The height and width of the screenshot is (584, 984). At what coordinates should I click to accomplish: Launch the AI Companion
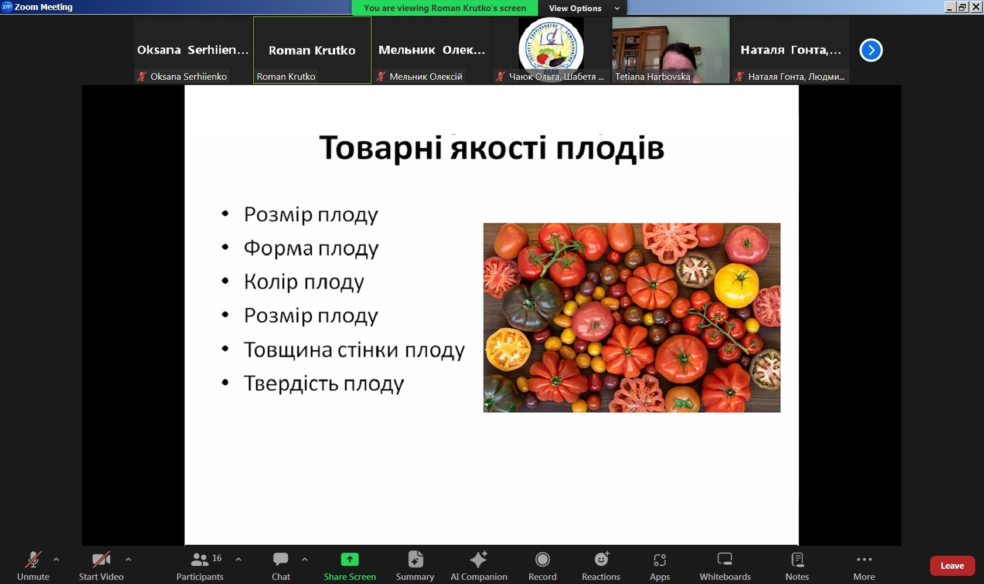point(479,566)
